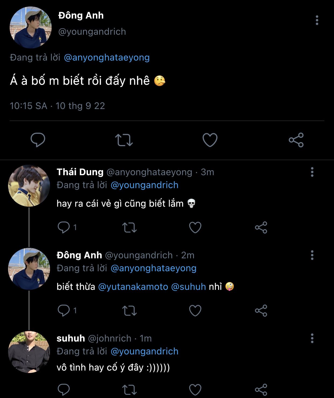View Thái Dung's profile picture
The image size is (334, 398).
pyautogui.click(x=29, y=186)
